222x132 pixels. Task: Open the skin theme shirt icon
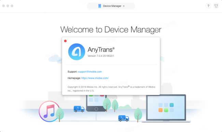(x=216, y=6)
